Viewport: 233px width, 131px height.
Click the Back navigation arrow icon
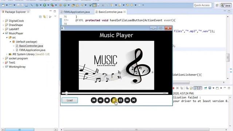pos(132,5)
